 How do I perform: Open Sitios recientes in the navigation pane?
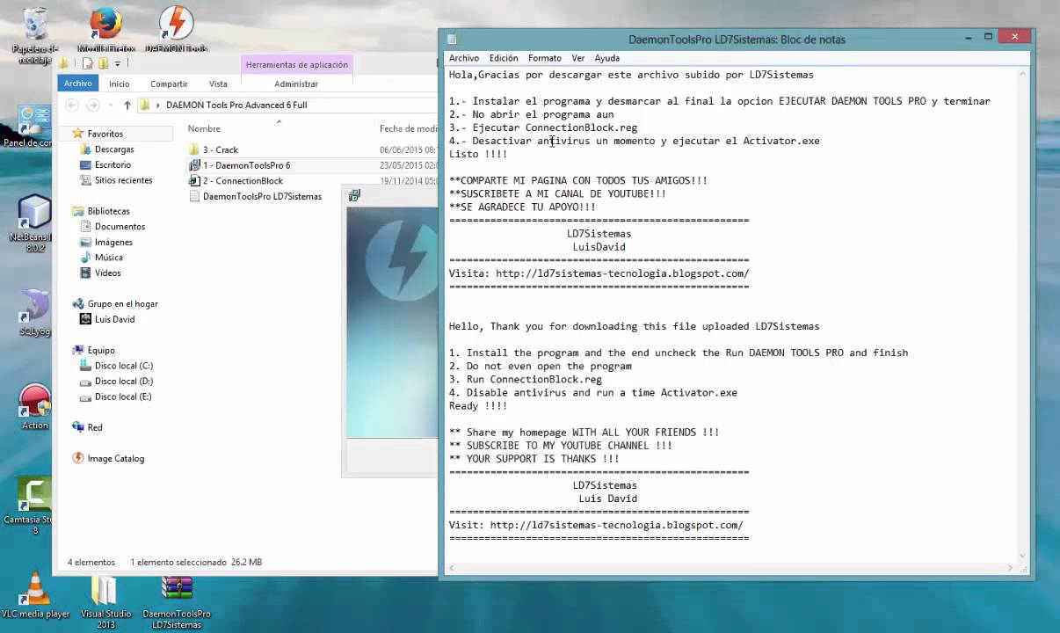tap(123, 180)
